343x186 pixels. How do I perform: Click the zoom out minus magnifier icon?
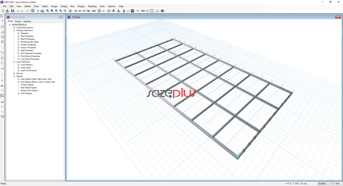click(65, 11)
